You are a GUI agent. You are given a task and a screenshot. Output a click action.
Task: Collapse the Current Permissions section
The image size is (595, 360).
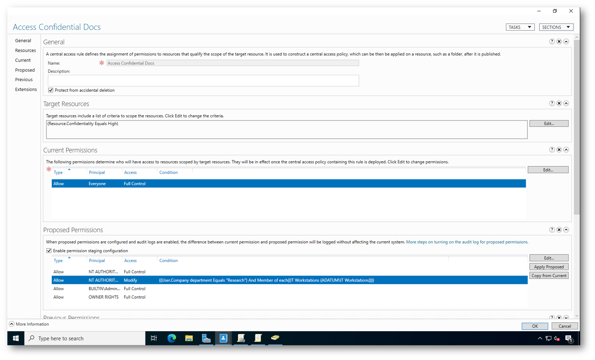tap(566, 150)
